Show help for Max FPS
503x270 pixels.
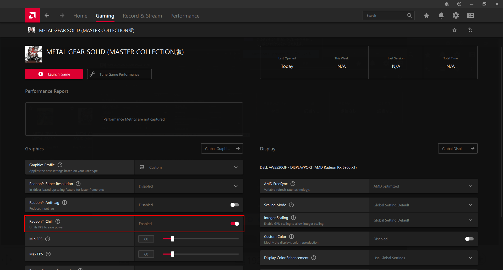pos(48,254)
